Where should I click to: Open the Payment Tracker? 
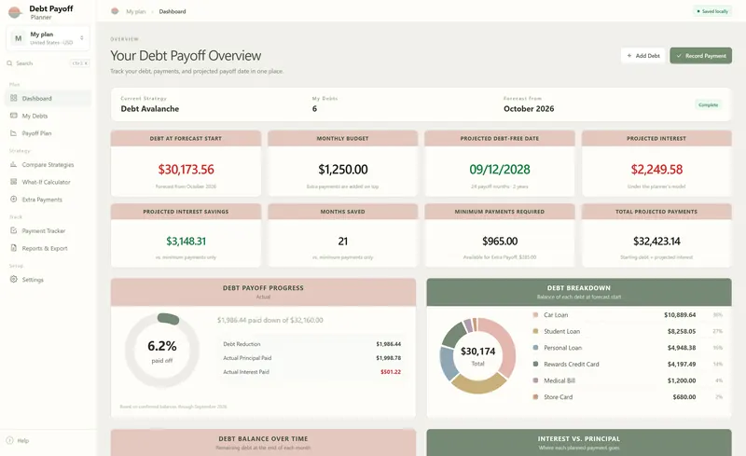pos(48,231)
